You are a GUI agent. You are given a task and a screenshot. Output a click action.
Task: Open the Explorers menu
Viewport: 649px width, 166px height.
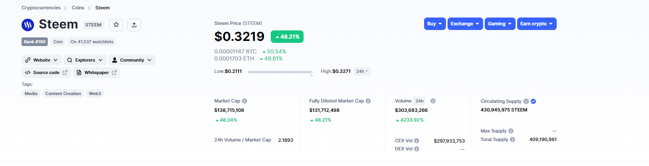[85, 60]
